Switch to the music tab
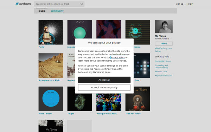Screen dimensions: 211x132 [x=42, y=11]
